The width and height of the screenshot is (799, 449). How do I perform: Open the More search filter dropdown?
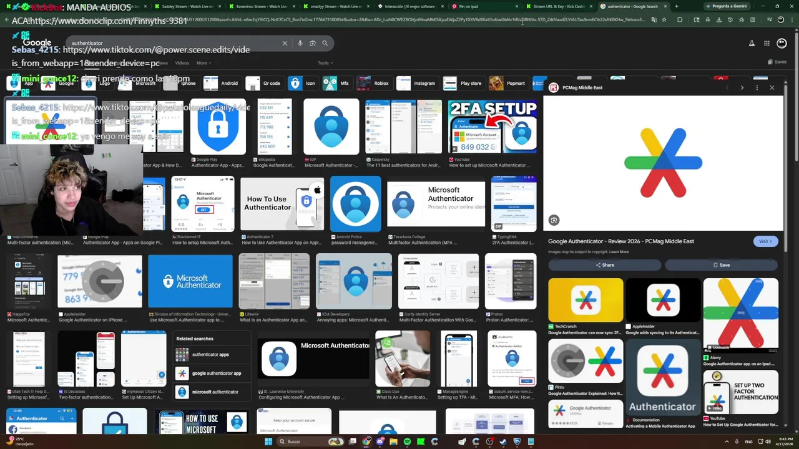(203, 63)
